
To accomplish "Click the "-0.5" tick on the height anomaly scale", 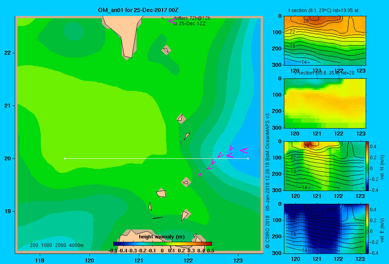I will pos(113,251).
